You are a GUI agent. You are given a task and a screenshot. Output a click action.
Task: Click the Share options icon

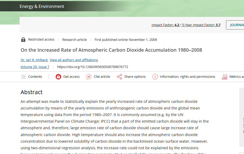point(119,77)
